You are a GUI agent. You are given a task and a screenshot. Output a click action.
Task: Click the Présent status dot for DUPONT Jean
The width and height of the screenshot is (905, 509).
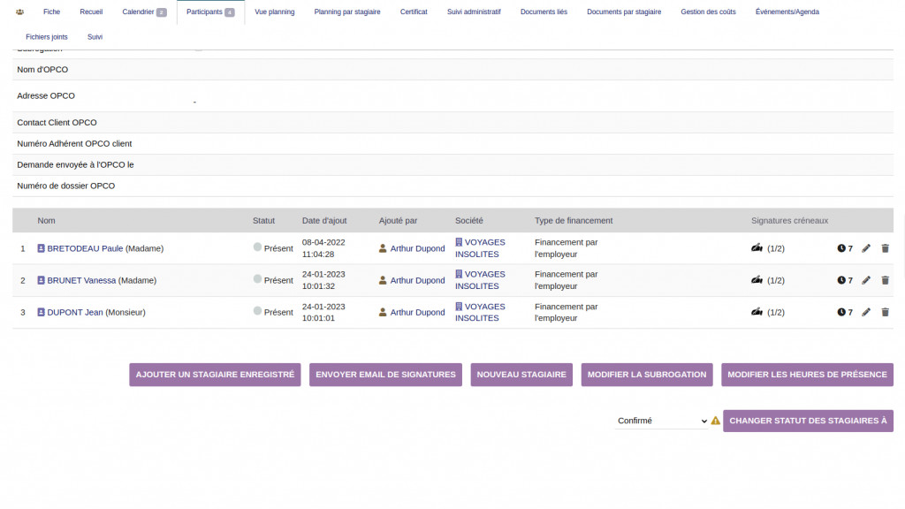pos(257,311)
